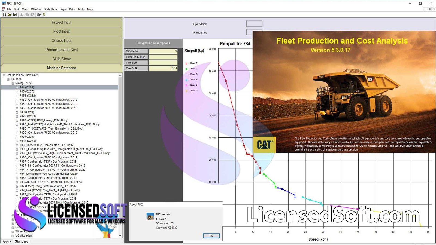Viewport: 436px width, 245px height.
Task: Open the Slide Show section in the left panel
Action: click(62, 59)
